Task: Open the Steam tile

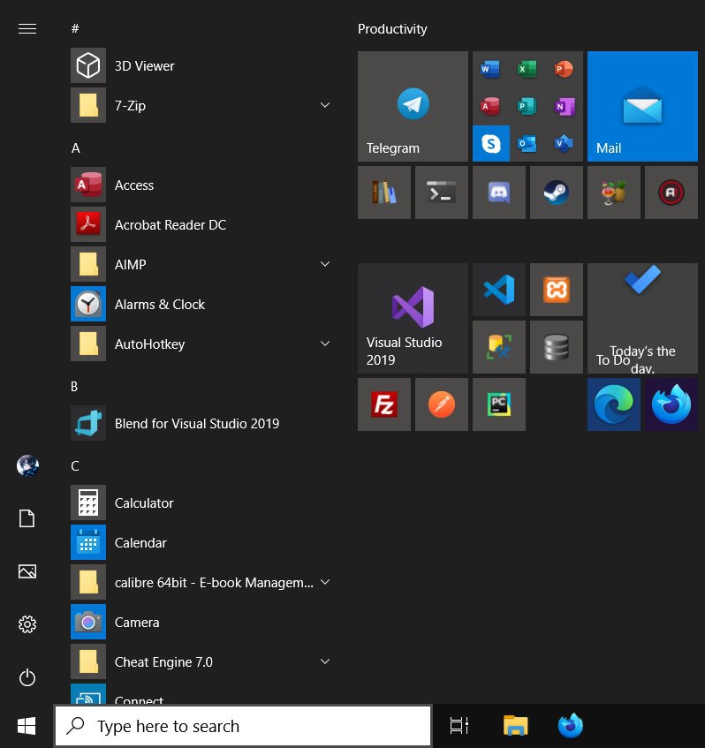Action: pyautogui.click(x=556, y=193)
